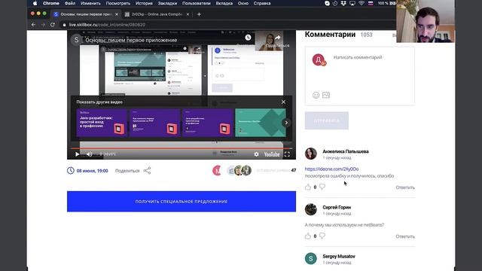Like Сергей Горин's comment
This screenshot has height=271, width=482.
tap(308, 236)
